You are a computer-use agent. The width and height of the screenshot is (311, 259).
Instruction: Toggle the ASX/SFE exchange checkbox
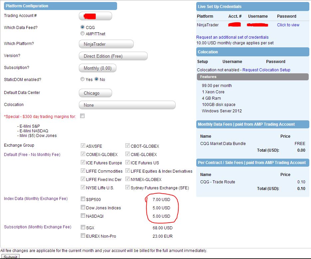[83, 146]
